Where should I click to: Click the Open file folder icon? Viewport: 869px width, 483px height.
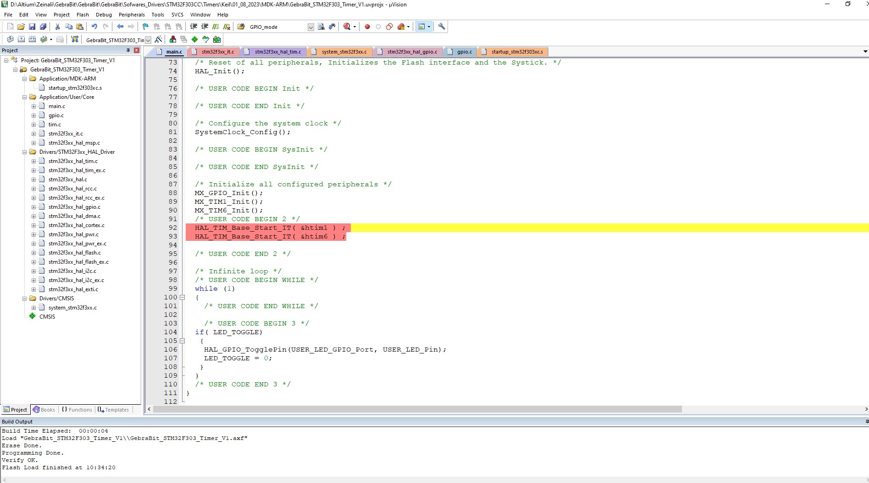click(x=21, y=27)
